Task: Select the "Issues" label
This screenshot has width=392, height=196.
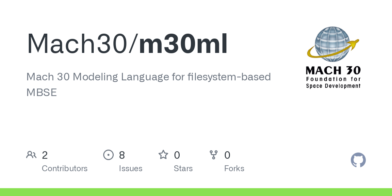Action: pos(131,169)
